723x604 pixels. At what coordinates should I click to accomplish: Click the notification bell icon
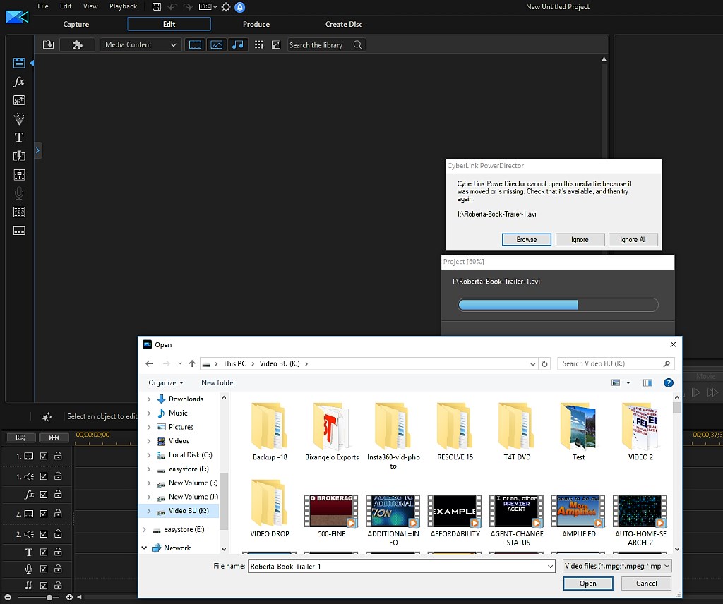pyautogui.click(x=240, y=7)
